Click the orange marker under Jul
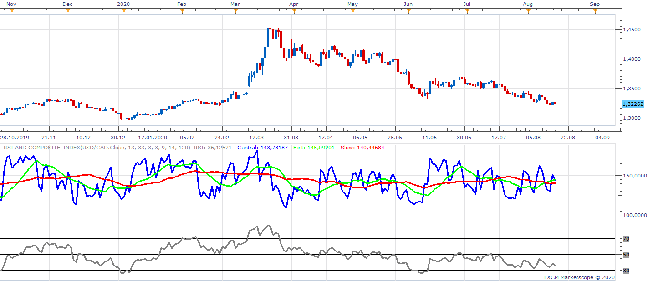Screen dimensions: 648x281 (467, 10)
